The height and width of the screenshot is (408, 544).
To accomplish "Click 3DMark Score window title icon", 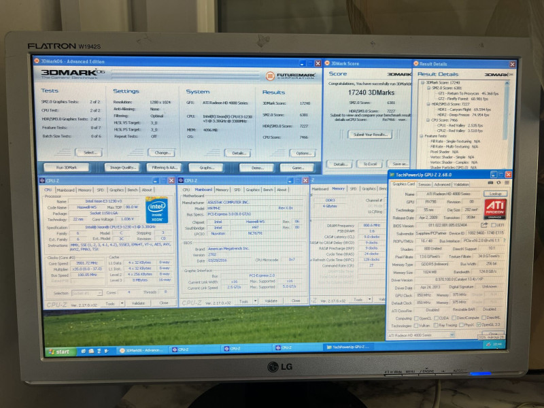I will pyautogui.click(x=327, y=63).
